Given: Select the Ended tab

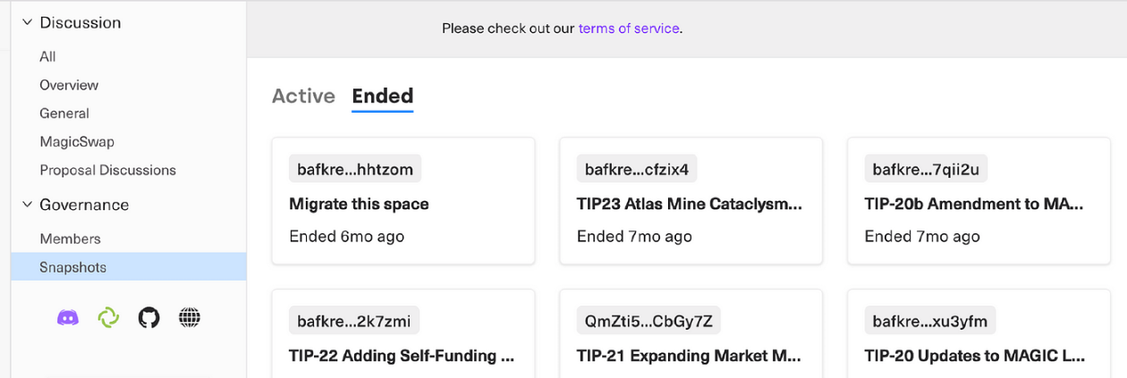Looking at the screenshot, I should (383, 96).
